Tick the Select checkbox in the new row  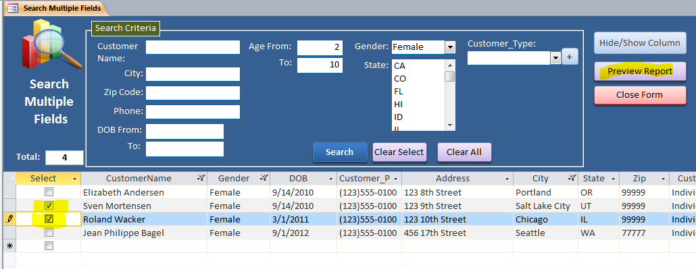[49, 245]
